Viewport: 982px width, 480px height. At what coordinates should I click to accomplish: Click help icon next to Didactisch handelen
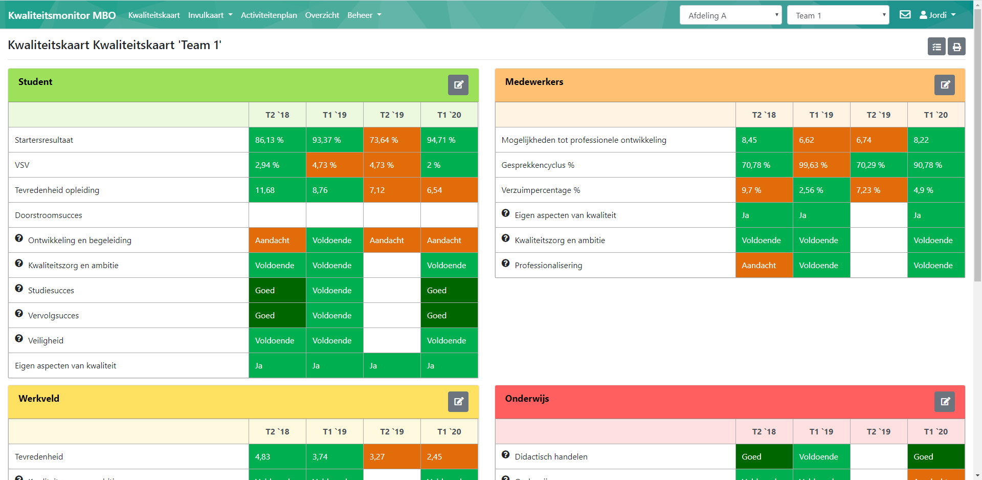coord(505,455)
